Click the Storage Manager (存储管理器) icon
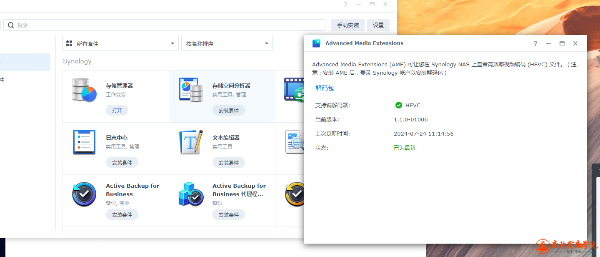600x257 pixels. (84, 90)
